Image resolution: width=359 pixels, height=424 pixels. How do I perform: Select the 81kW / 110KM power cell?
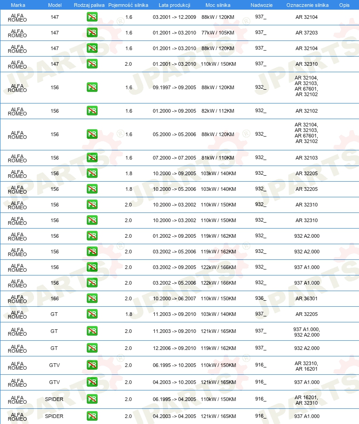pos(218,158)
